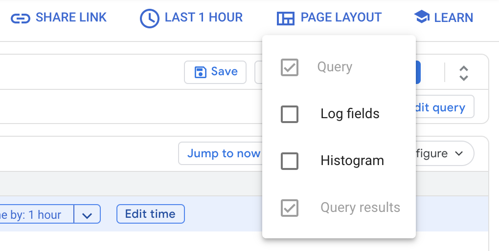Click the clock icon for Last 1 Hour

click(x=149, y=18)
